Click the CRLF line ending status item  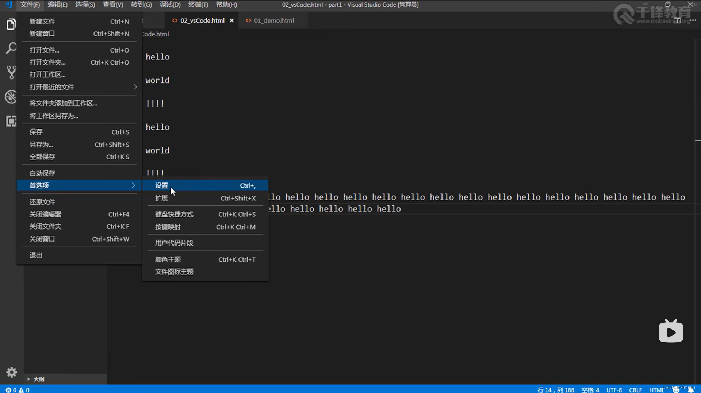(635, 390)
